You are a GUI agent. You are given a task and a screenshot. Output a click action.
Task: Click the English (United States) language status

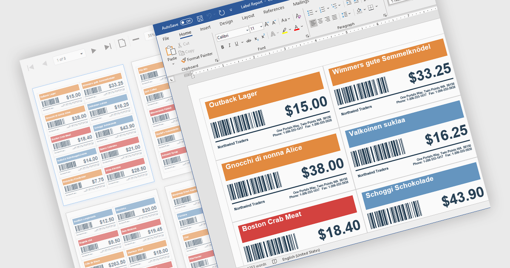tap(301, 255)
